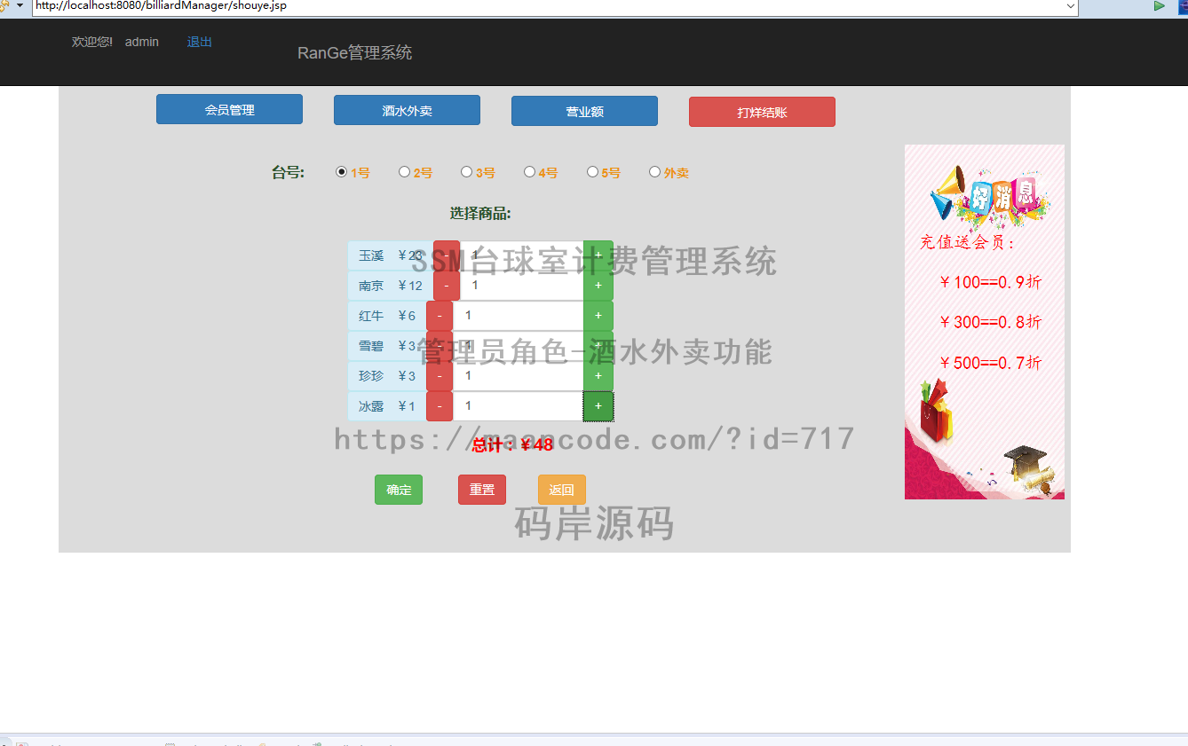Viewport: 1188px width, 746px height.
Task: Decrease 玉溪 quantity with minus button
Action: (447, 255)
